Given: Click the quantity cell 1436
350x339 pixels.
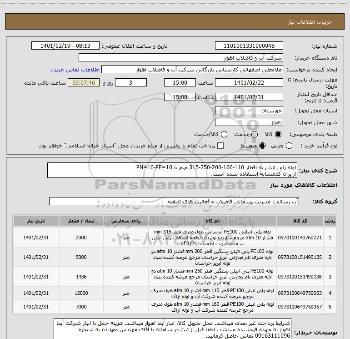Looking at the screenshot, I should [81, 277].
